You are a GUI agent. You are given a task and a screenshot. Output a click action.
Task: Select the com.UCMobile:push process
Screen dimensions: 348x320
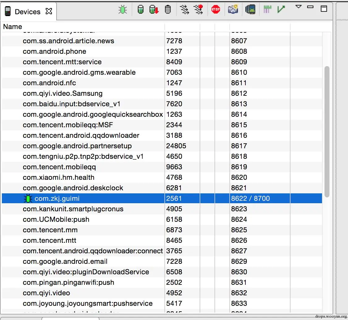point(162,219)
